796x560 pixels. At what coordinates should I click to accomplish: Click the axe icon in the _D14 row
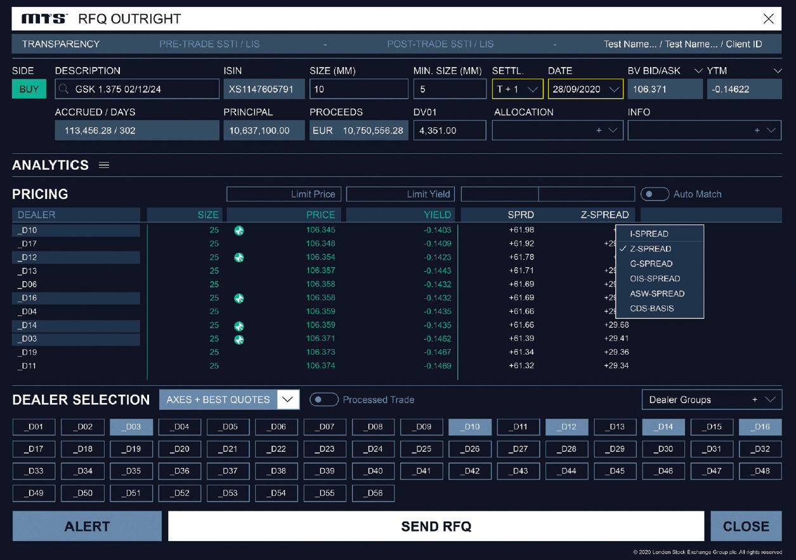pyautogui.click(x=239, y=326)
